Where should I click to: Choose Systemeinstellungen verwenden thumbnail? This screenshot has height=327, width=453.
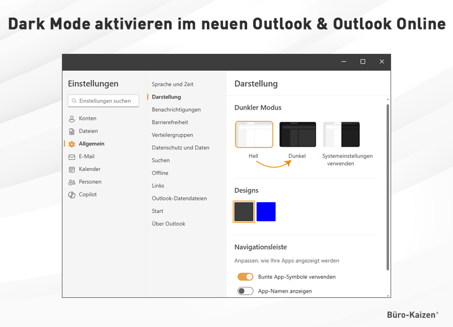(341, 134)
